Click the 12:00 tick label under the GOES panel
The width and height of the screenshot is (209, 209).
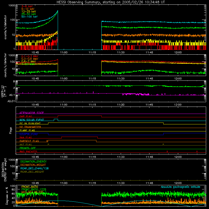point(178,105)
